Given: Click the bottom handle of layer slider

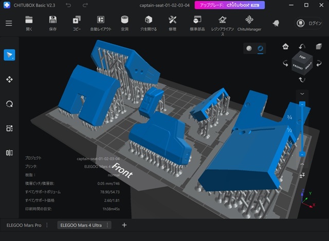Looking at the screenshot, I should [x=302, y=154].
